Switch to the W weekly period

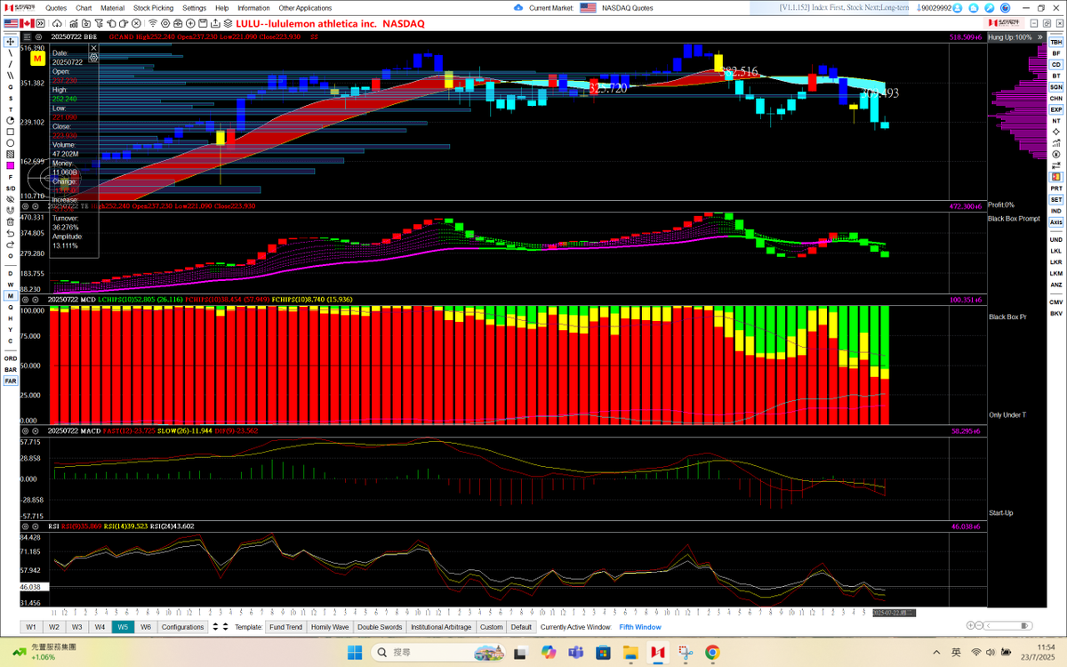coord(10,284)
